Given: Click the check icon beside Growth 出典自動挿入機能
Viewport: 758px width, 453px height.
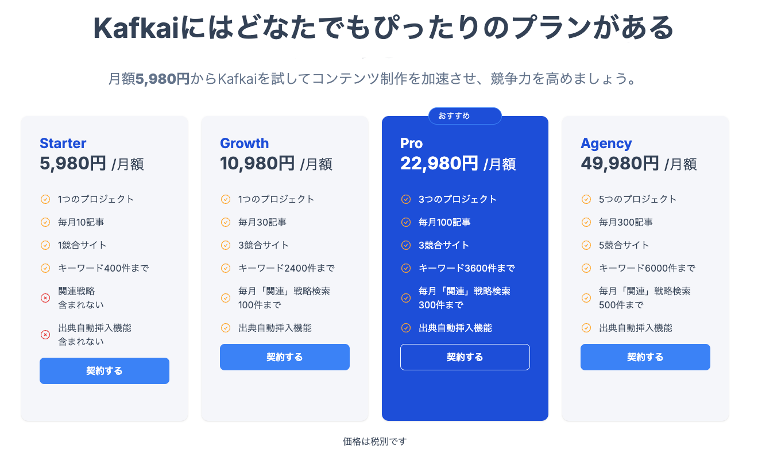Looking at the screenshot, I should pyautogui.click(x=226, y=328).
